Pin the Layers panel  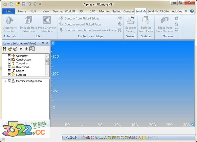click(x=43, y=43)
